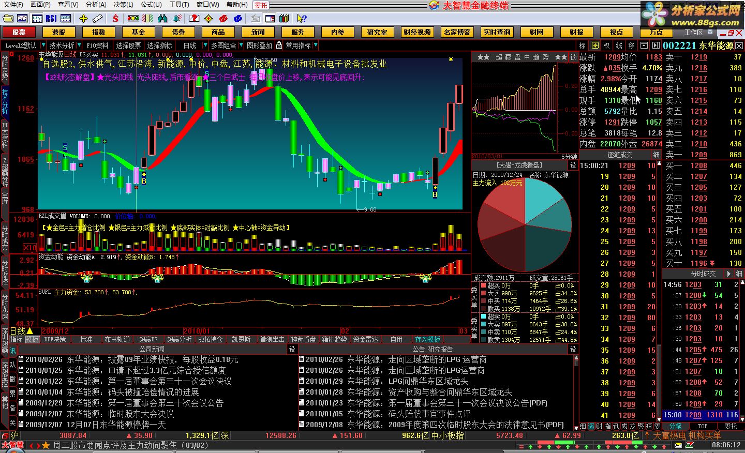Viewport: 745px width, 453px height.
Task: Open the 工作区 workspace dropdown
Action: [710, 32]
